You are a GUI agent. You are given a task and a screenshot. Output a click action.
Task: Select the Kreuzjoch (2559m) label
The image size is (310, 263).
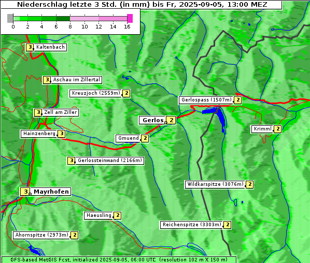coord(96,93)
